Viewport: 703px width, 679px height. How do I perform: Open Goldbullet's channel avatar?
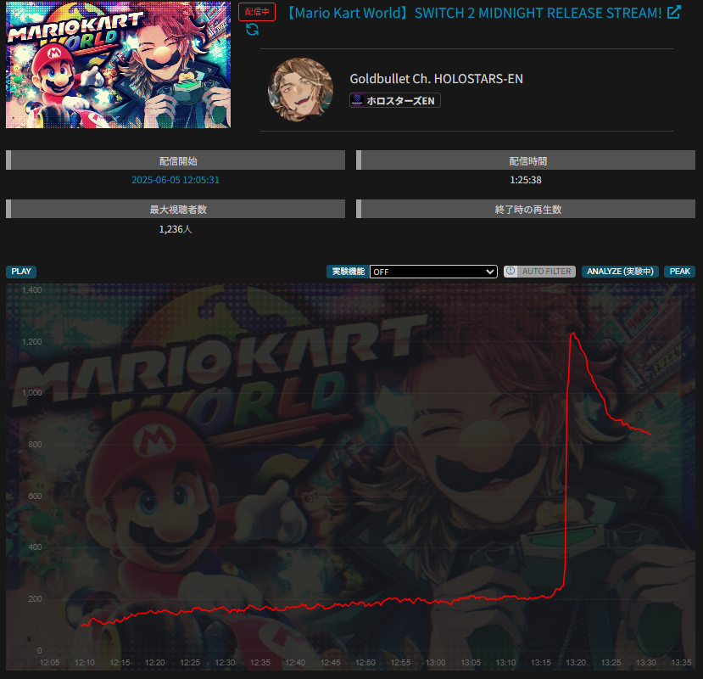coord(300,89)
